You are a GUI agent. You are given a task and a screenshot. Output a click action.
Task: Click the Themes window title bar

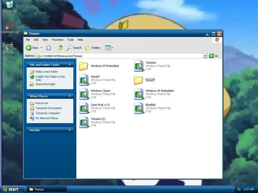coord(114,33)
